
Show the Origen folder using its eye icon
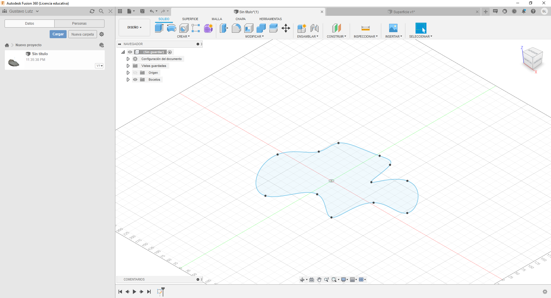[135, 73]
